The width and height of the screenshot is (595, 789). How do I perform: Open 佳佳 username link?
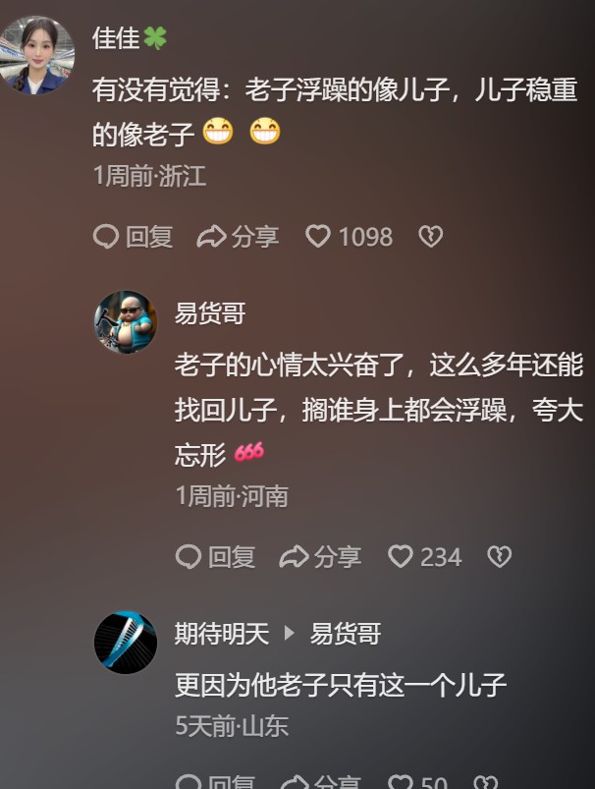point(116,38)
